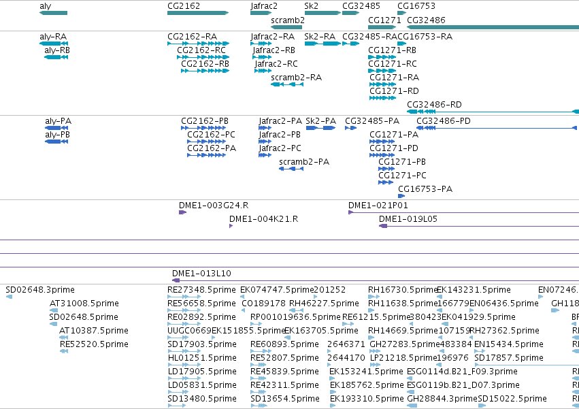Select the CG2162 gene glyph label

point(184,6)
